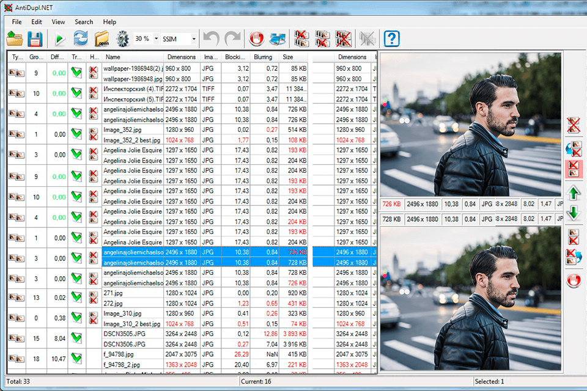
Task: Delete both previewed images with the side panel icon
Action: [x=573, y=125]
